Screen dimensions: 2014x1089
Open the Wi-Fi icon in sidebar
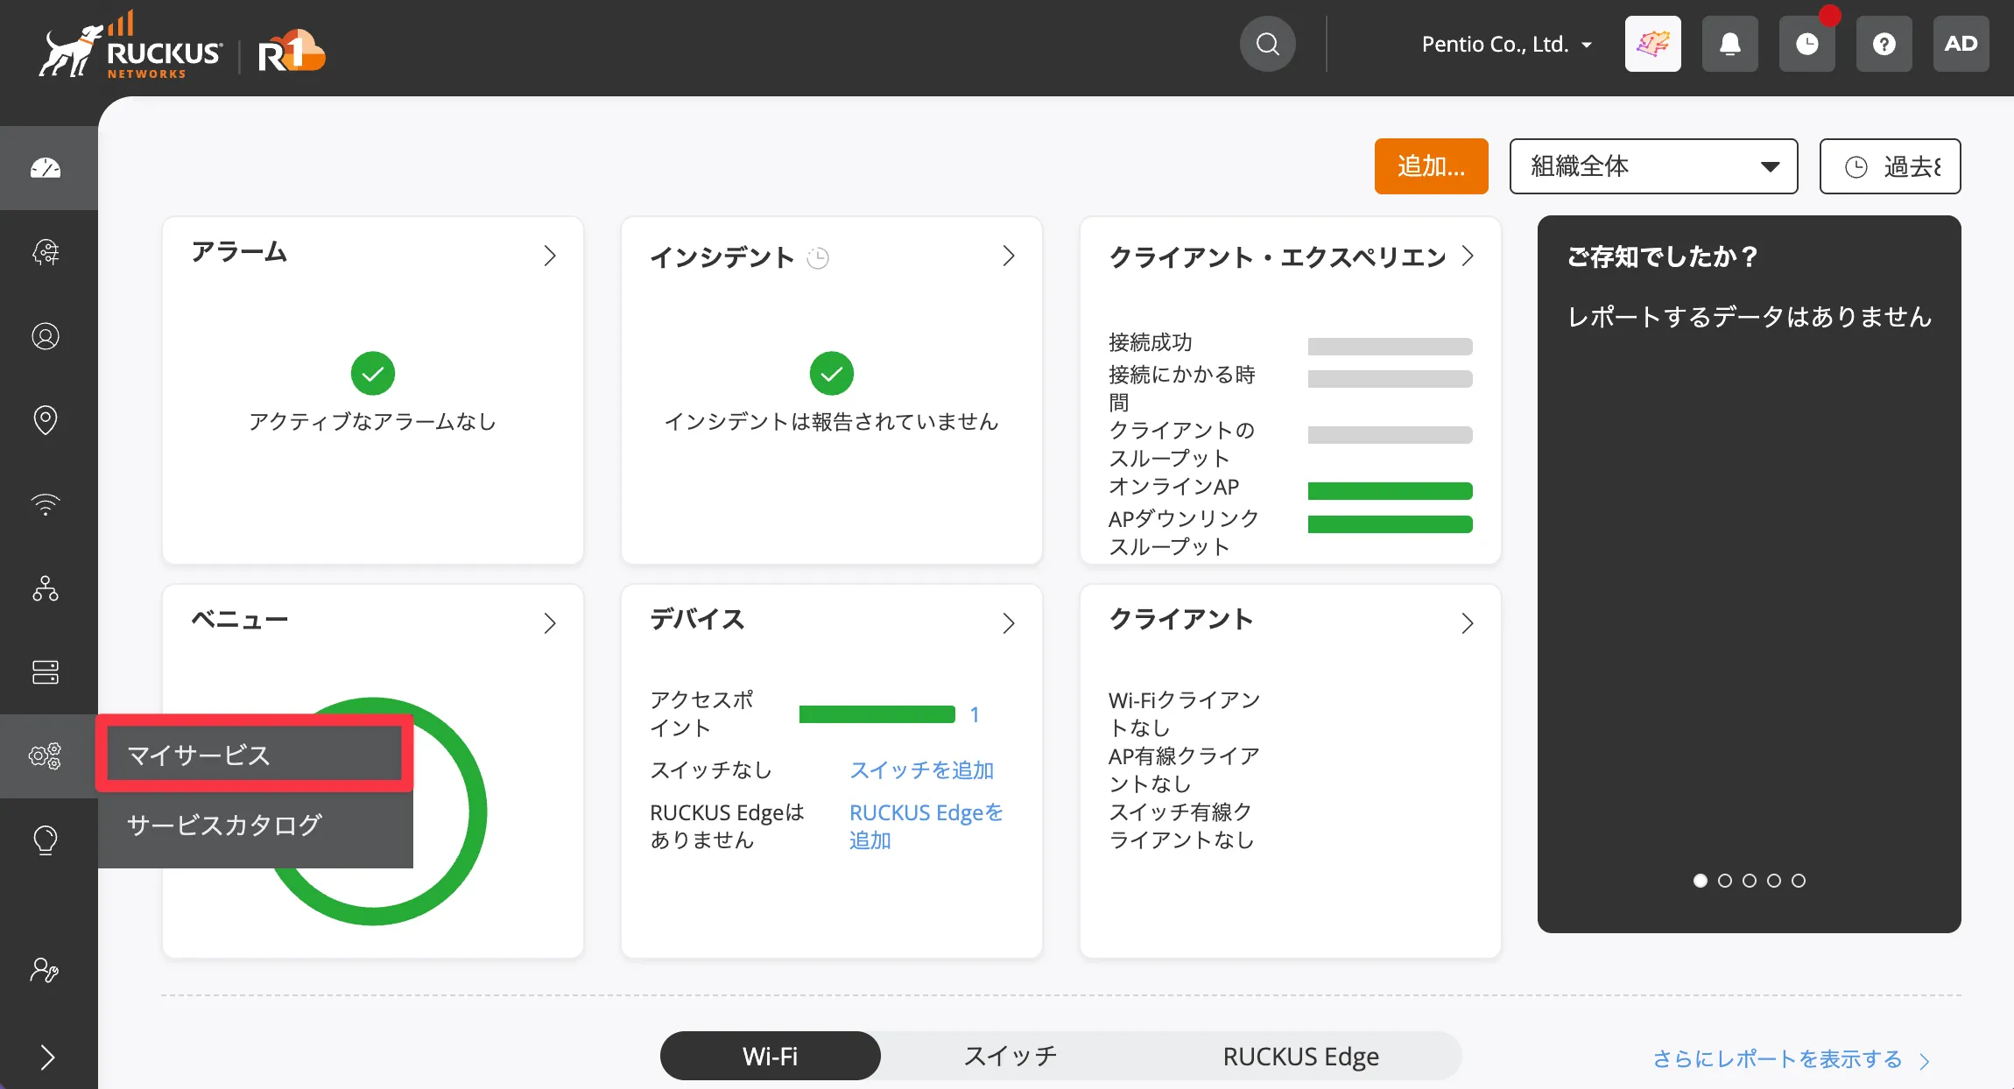(x=46, y=504)
